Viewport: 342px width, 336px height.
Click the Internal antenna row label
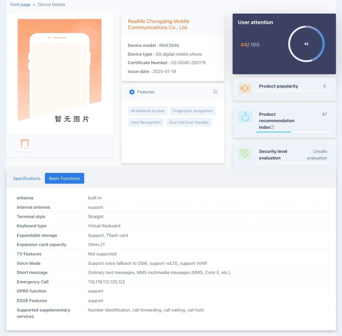33,207
